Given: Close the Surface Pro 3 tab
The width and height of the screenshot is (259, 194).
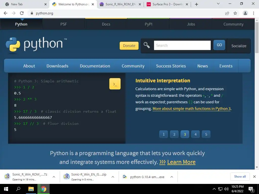Looking at the screenshot, I should coord(187,4).
